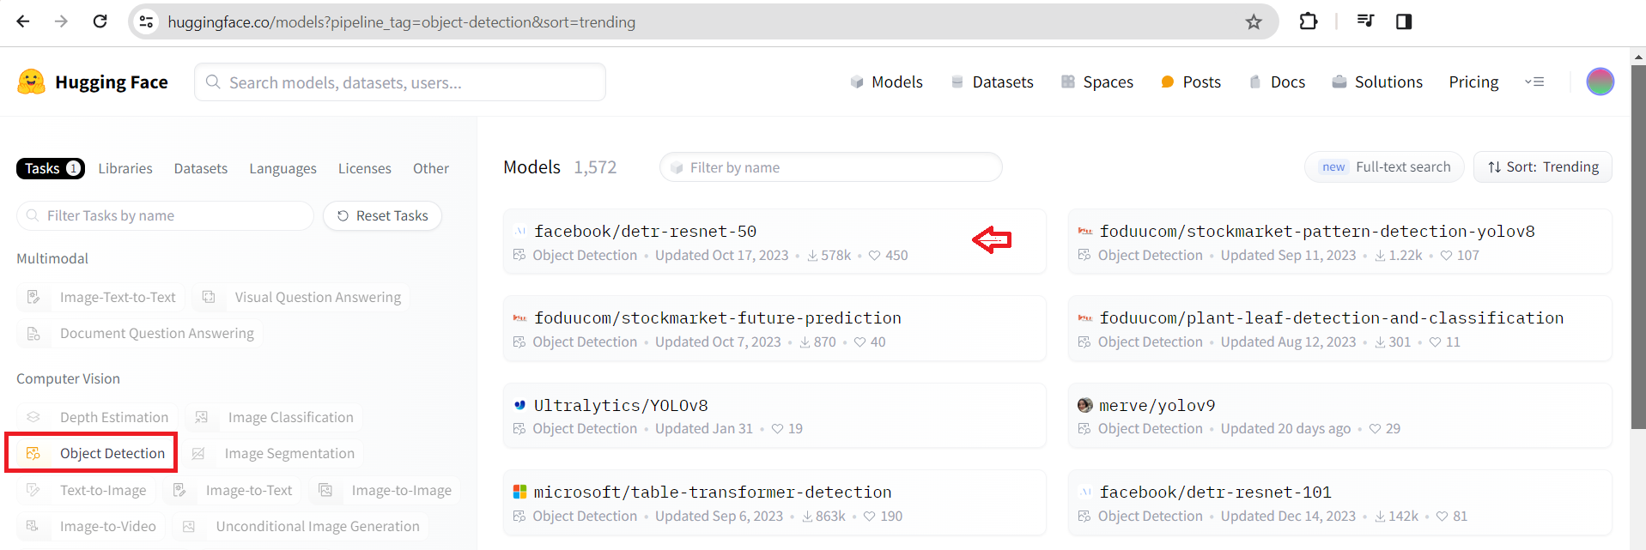
Task: Click the Microsoft logo icon on model card
Action: [x=519, y=492]
